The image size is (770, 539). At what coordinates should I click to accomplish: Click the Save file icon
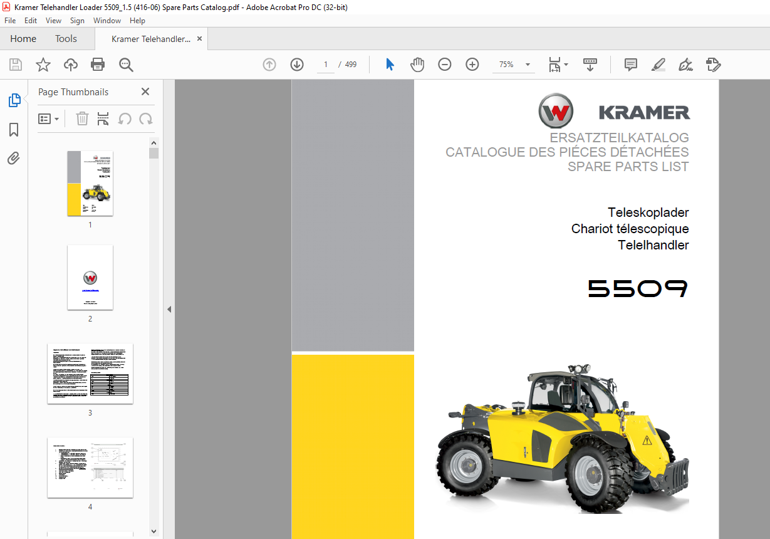point(16,65)
